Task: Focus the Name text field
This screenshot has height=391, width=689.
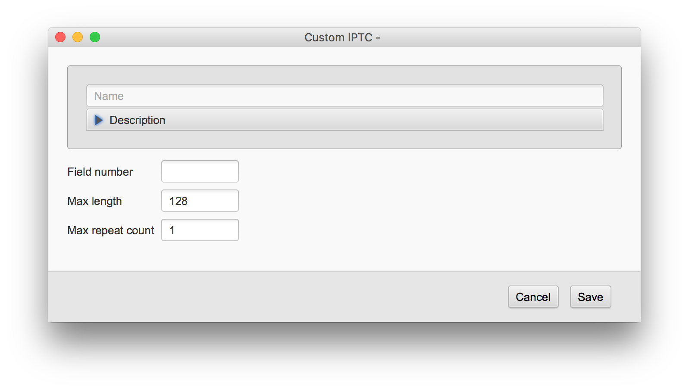Action: click(x=344, y=96)
